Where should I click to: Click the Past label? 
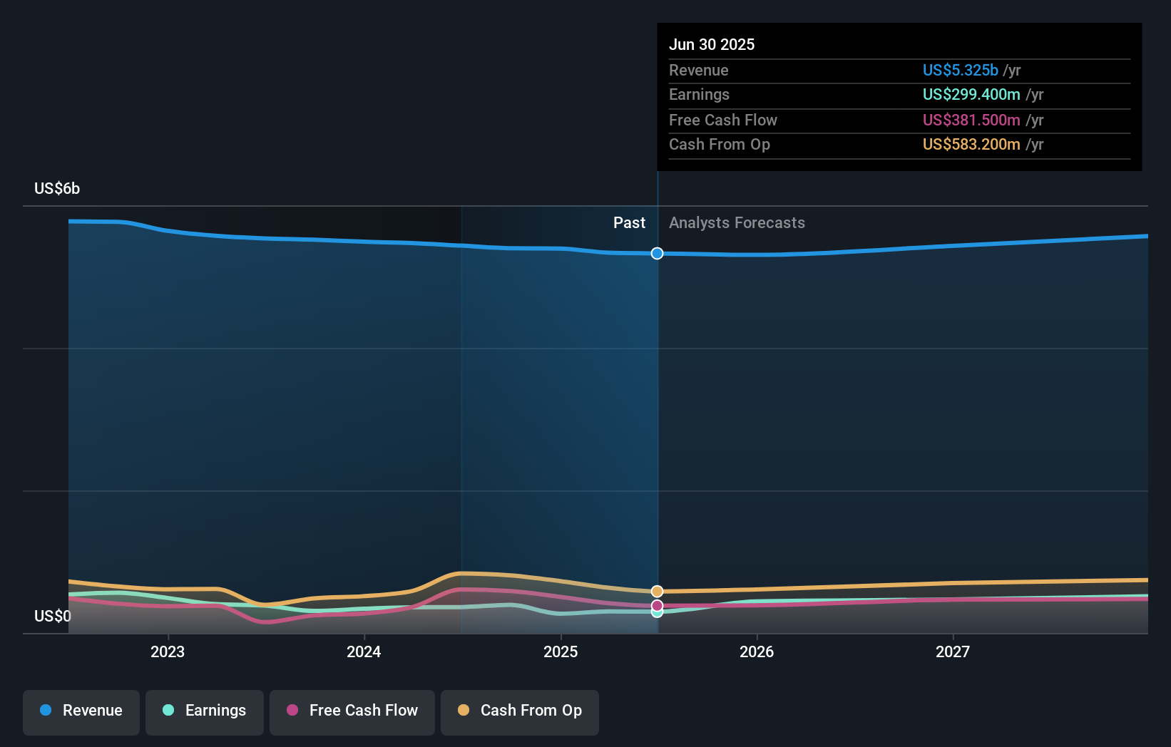point(629,223)
